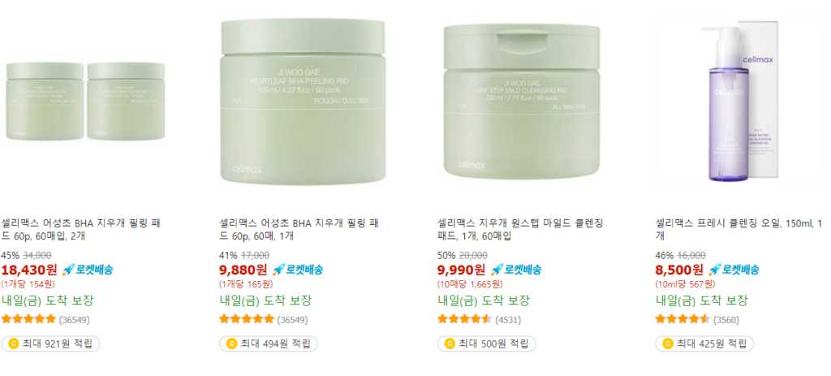Click the 최대 921원 적립 badge
Viewport: 831px width, 376px height.
50,344
